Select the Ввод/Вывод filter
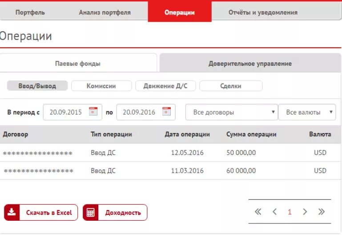Image resolution: width=342 pixels, height=235 pixels. (x=37, y=86)
